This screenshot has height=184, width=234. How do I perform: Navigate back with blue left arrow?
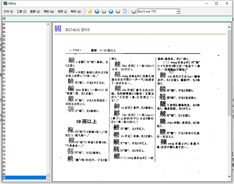[111, 11]
